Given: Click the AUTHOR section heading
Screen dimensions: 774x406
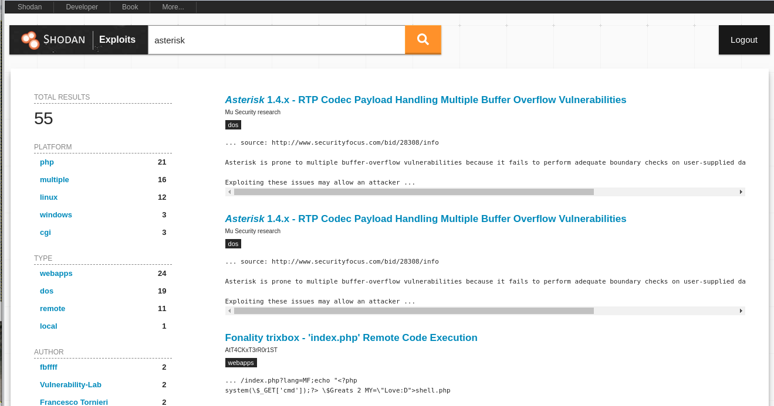Looking at the screenshot, I should 49,352.
